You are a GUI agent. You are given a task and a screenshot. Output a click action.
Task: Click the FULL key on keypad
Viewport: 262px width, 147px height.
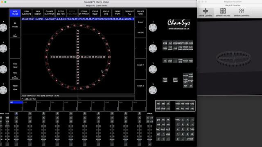click(x=192, y=129)
